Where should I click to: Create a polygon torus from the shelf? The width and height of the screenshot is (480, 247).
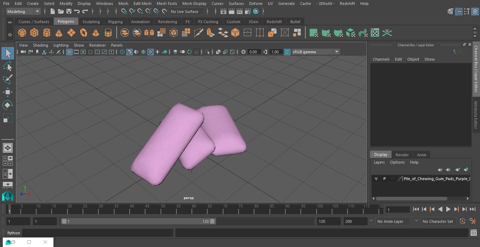point(83,33)
